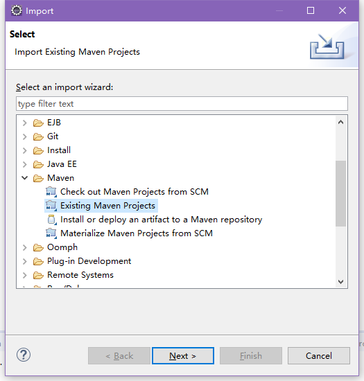Close the Import dialog window

343,10
